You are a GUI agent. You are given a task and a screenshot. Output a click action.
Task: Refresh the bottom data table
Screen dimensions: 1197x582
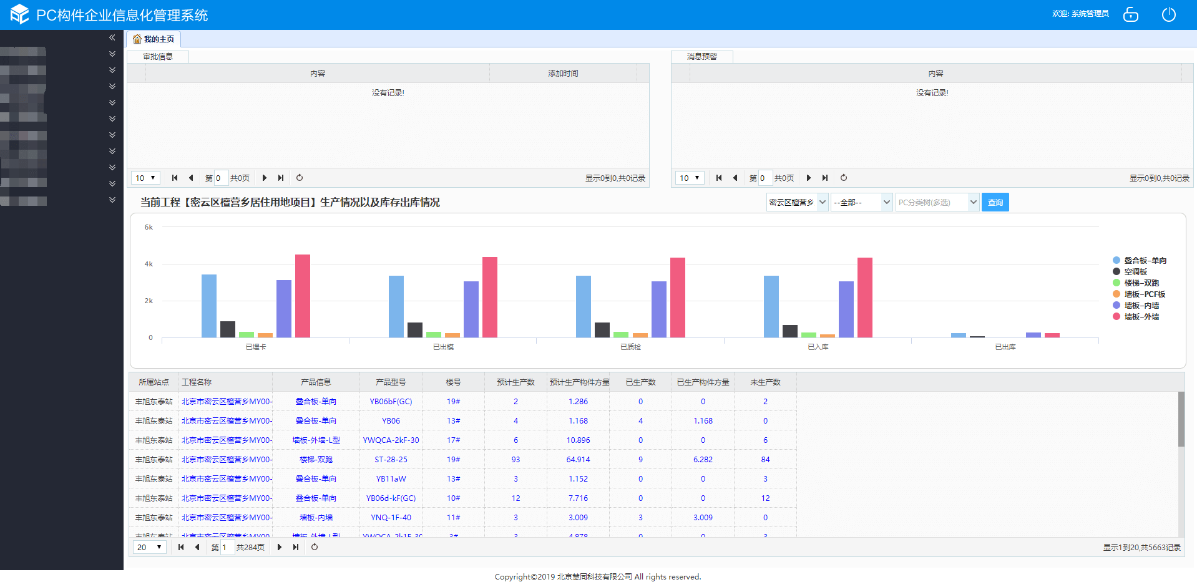coord(315,547)
